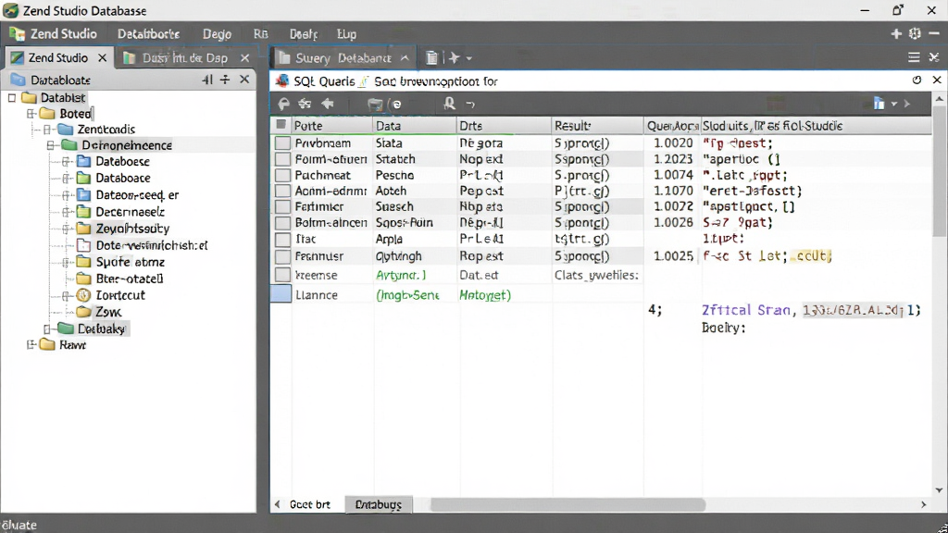948x533 pixels.
Task: Click the back arrow in the SQL toolbar
Action: click(x=328, y=104)
